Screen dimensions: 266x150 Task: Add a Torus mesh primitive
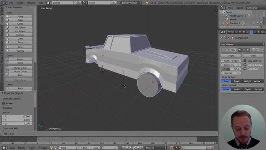pyautogui.click(x=19, y=42)
